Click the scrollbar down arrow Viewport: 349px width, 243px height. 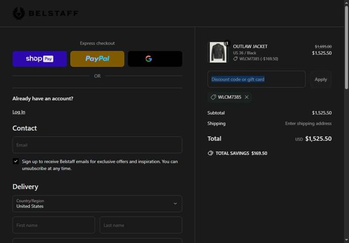tap(347, 240)
